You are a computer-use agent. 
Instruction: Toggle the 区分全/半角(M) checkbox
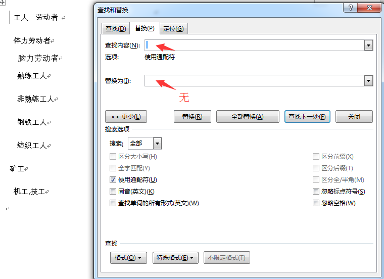316,179
